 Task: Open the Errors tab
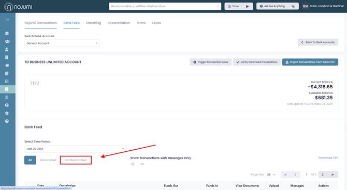[141, 23]
